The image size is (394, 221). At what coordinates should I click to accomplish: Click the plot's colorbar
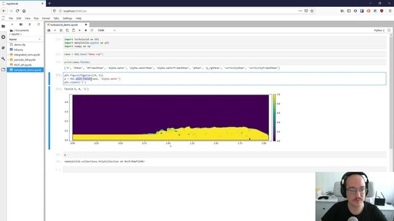point(275,117)
